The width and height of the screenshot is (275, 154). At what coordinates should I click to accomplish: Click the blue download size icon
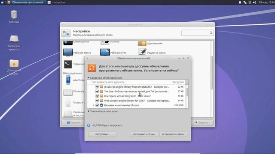(89, 125)
